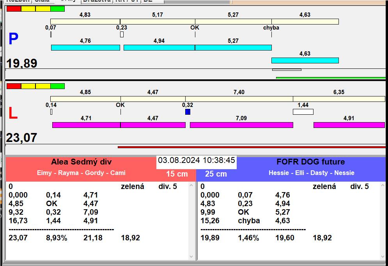The image size is (388, 266).
Task: Click the large 23,07 total in lane L
Action: [x=21, y=138]
